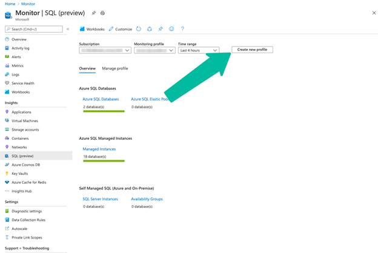The height and width of the screenshot is (253, 378).
Task: Click Home in the breadcrumb
Action: click(x=10, y=4)
